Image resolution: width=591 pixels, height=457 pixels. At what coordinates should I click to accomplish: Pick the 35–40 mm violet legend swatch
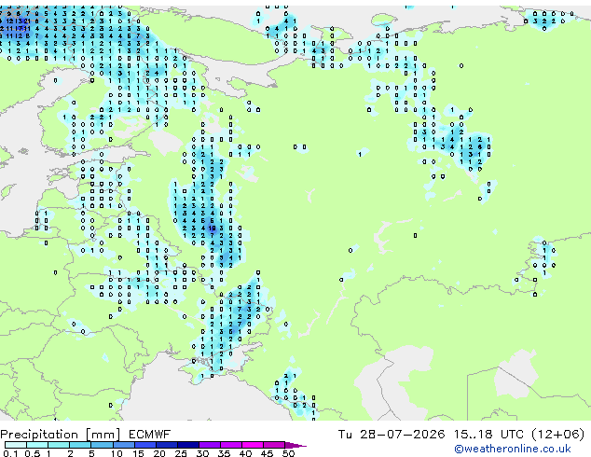click(230, 445)
